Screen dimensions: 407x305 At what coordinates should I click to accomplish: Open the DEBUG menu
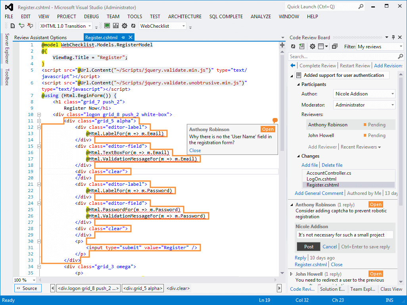tap(91, 17)
